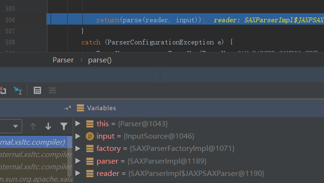Select the {SAXParserImpl$JAXPSAXParser@1190} value
This screenshot has width=324, height=183.
[x=196, y=174]
